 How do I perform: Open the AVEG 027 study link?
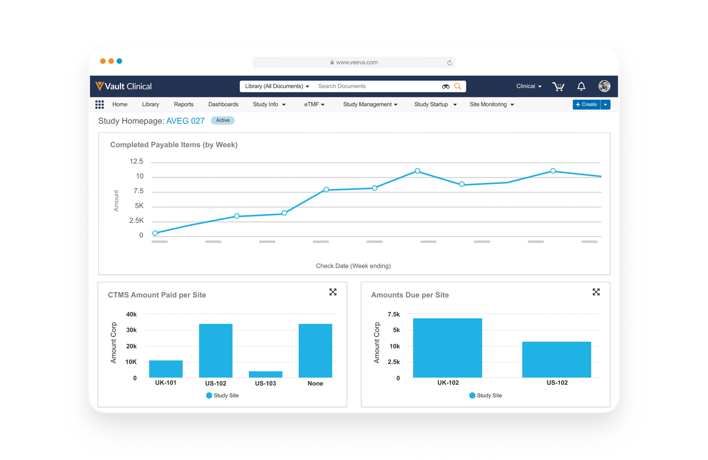[x=185, y=121]
